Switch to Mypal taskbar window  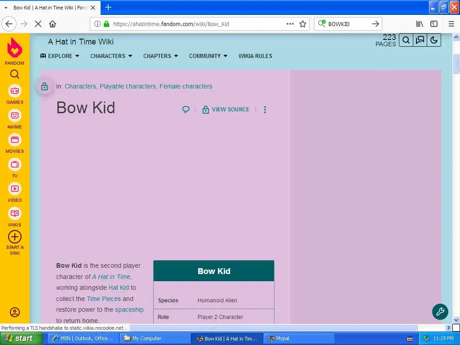pos(299,339)
